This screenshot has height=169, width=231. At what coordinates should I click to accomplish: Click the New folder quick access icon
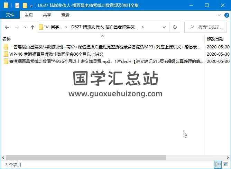coord(25,6)
